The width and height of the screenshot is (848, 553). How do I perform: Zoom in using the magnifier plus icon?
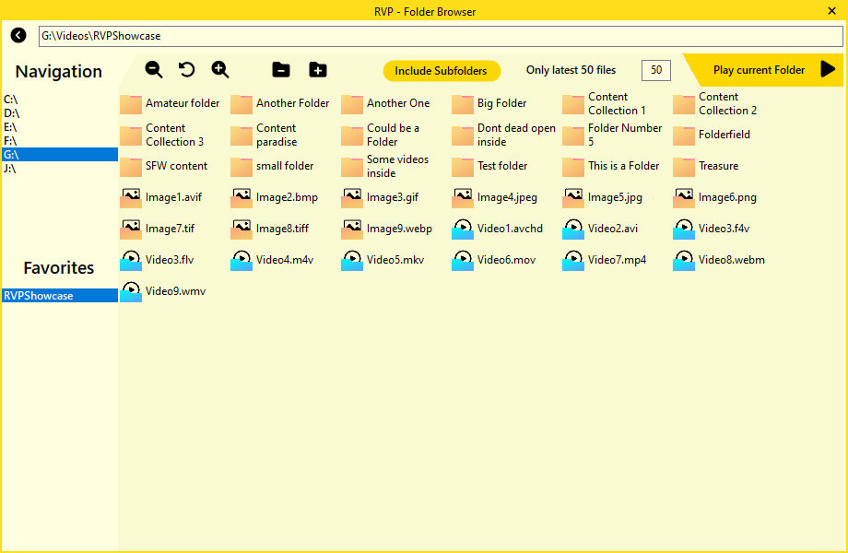coord(220,70)
